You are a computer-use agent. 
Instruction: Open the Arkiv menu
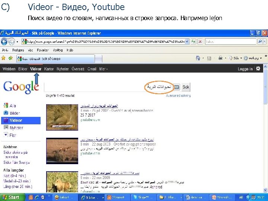[5, 50]
